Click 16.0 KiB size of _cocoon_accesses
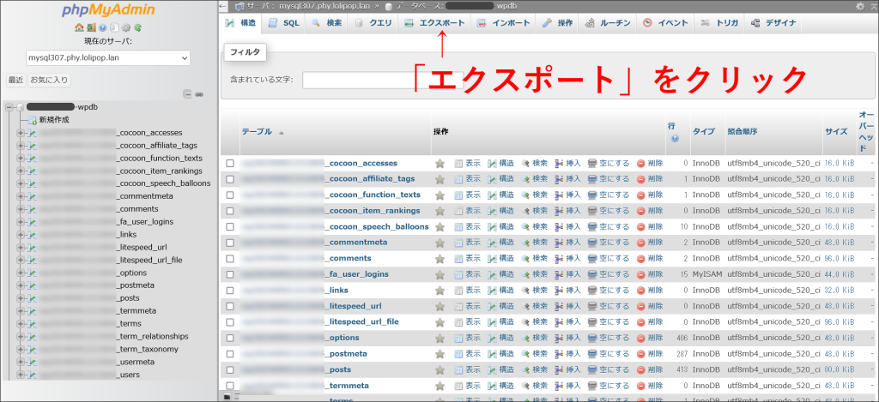 pyautogui.click(x=840, y=164)
